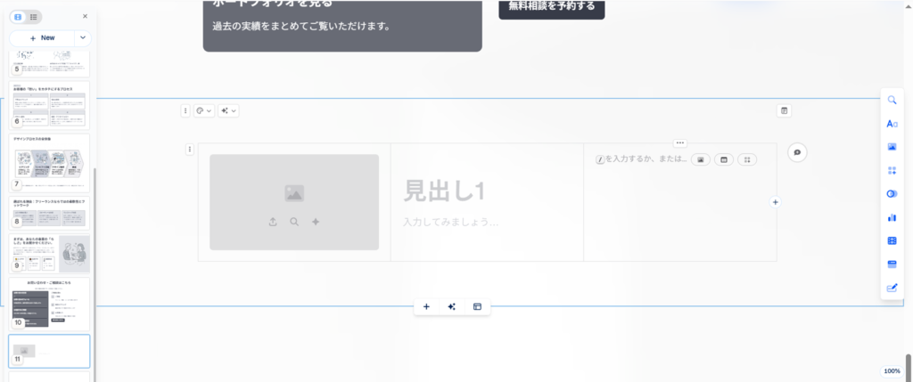Click the AI generate sparkle in image placeholder

315,222
